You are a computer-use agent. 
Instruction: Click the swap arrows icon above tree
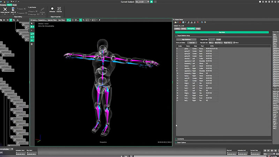(14, 20)
